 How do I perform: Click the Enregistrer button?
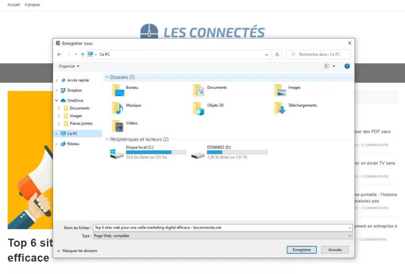301,250
